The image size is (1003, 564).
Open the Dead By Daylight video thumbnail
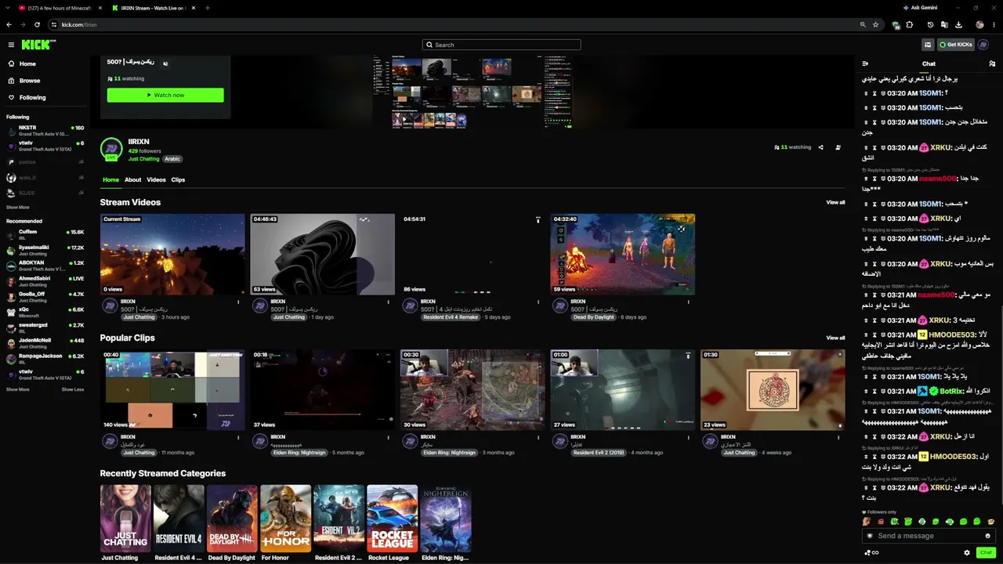[x=623, y=255]
